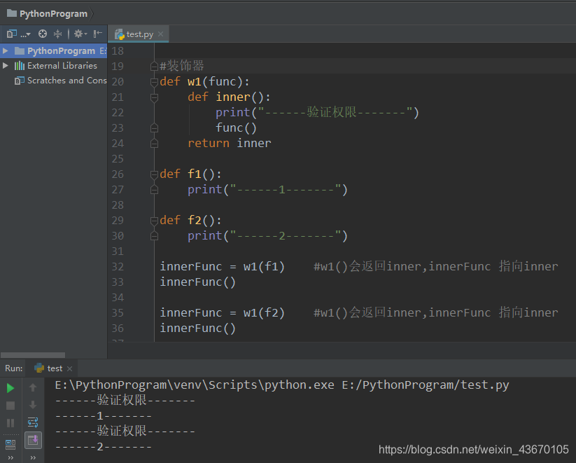Select the PythonProgram root folder row

pyautogui.click(x=54, y=50)
